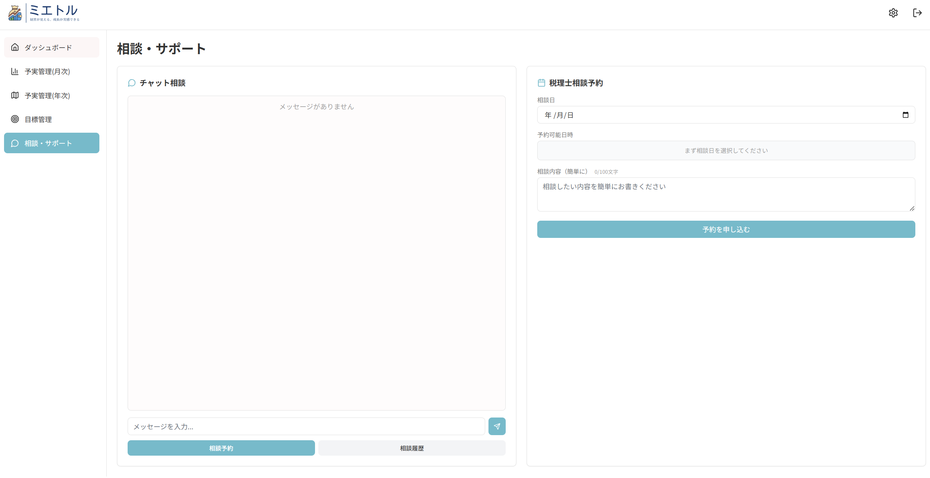Click the 相談内容 textarea
The width and height of the screenshot is (930, 478).
pyautogui.click(x=726, y=195)
